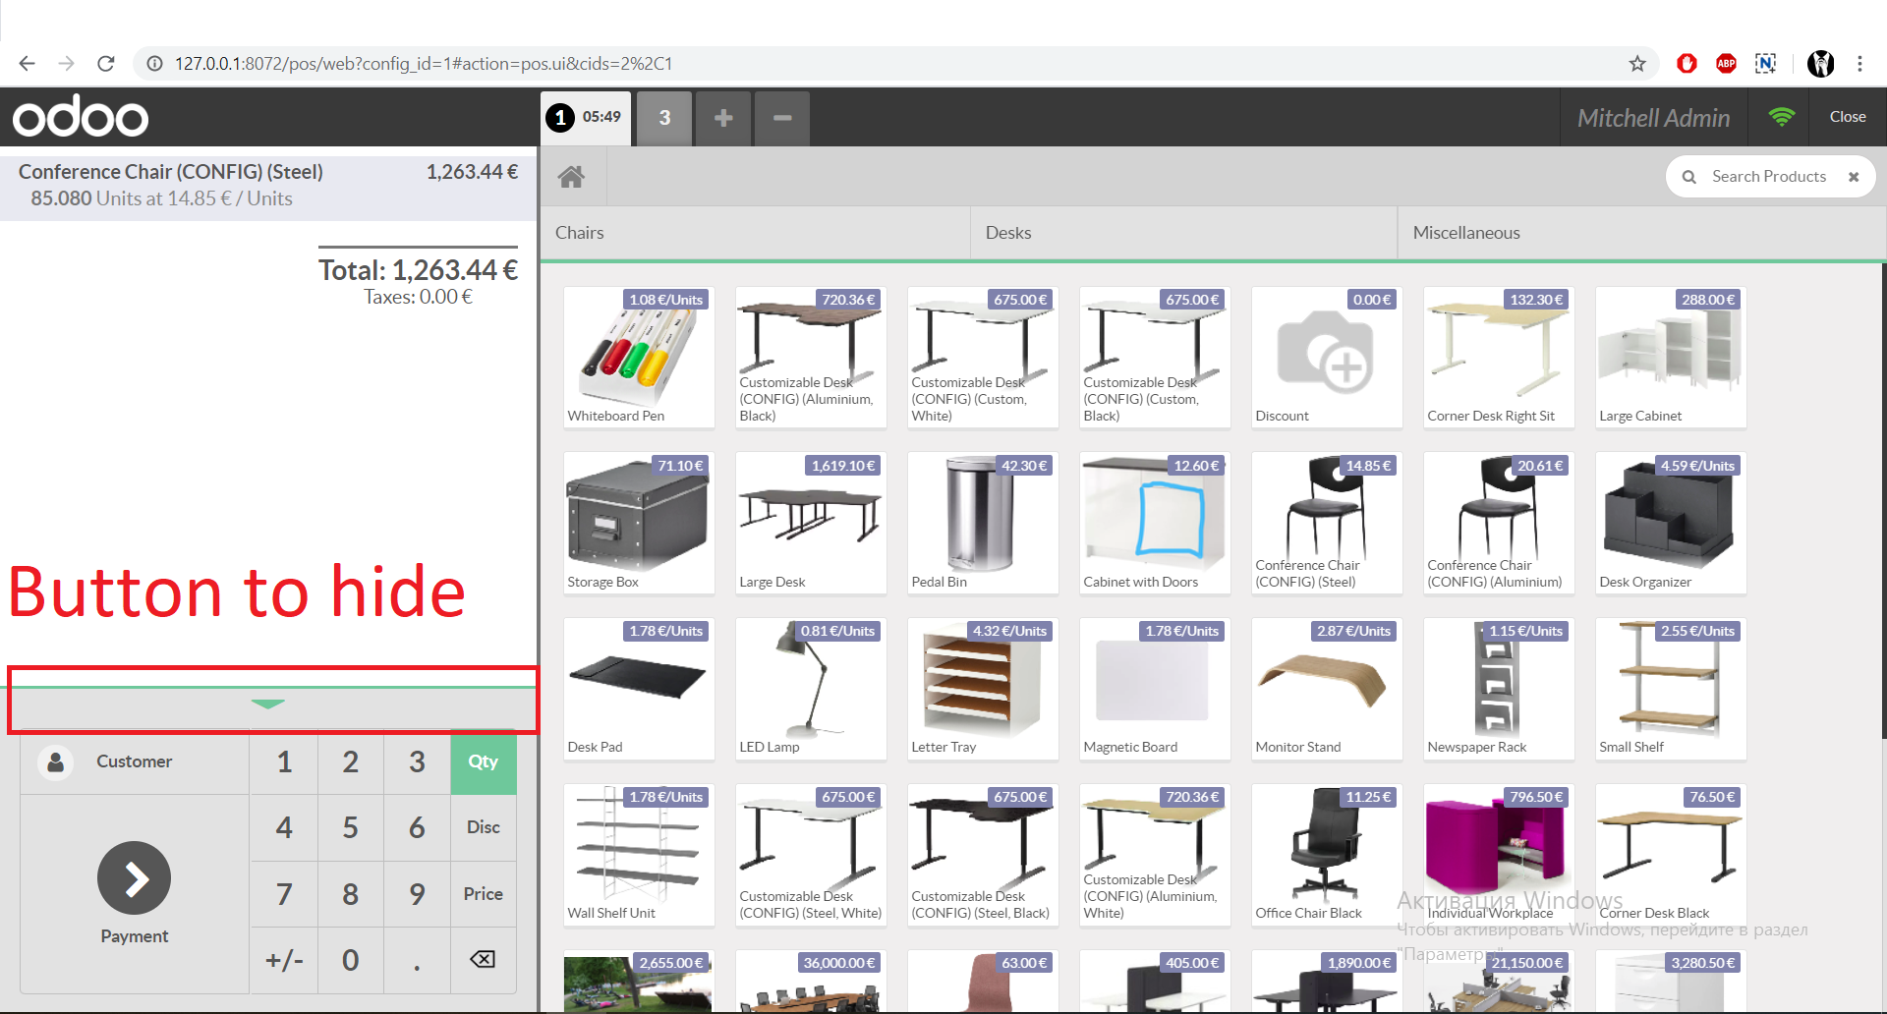Add Desk Organizer to the order
Image resolution: width=1887 pixels, height=1014 pixels.
tap(1671, 524)
